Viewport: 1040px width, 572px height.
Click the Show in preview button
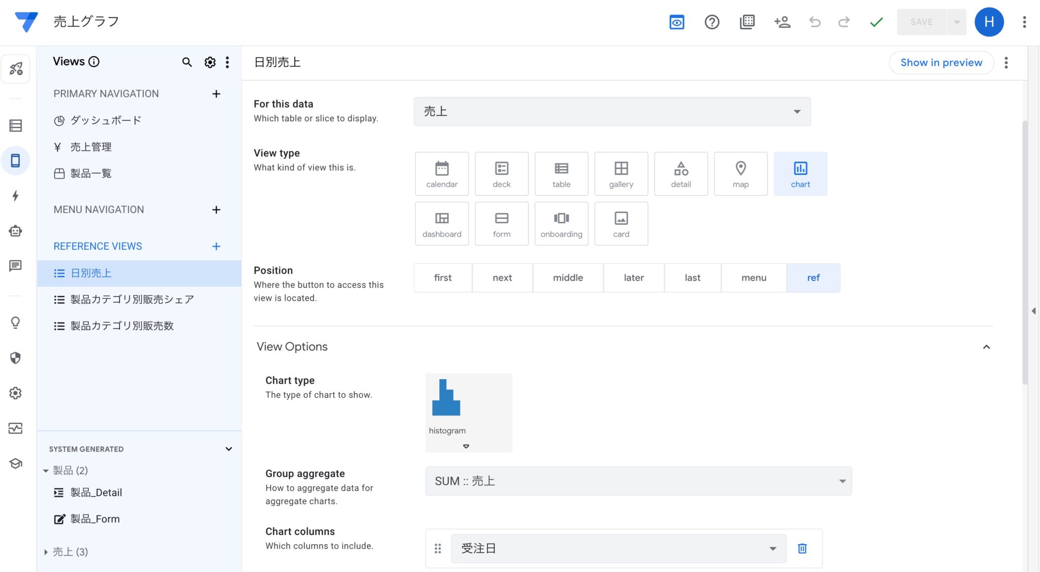941,62
